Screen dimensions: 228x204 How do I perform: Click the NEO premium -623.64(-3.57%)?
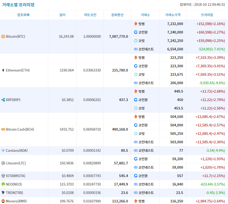(x=212, y=184)
